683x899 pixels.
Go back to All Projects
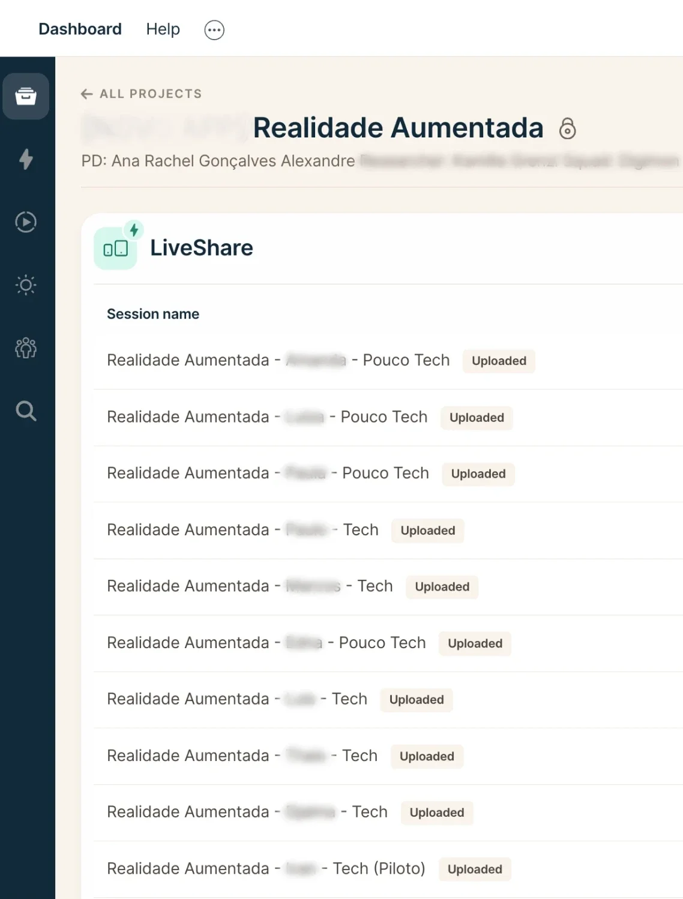(141, 94)
